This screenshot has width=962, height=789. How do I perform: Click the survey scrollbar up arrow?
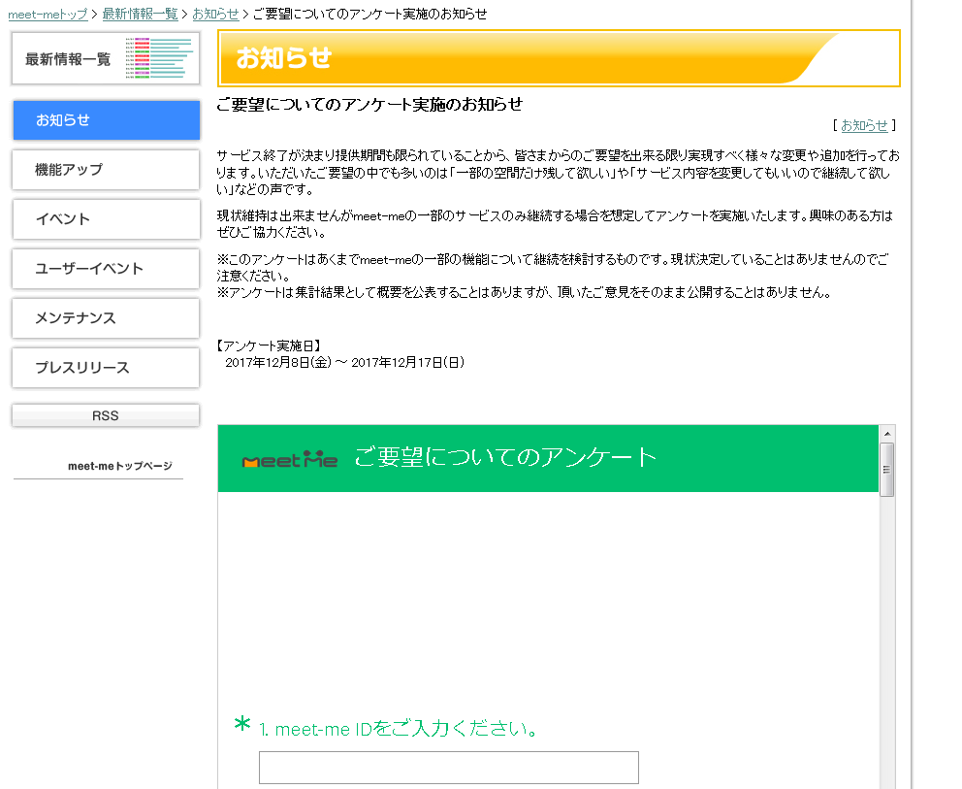click(887, 434)
